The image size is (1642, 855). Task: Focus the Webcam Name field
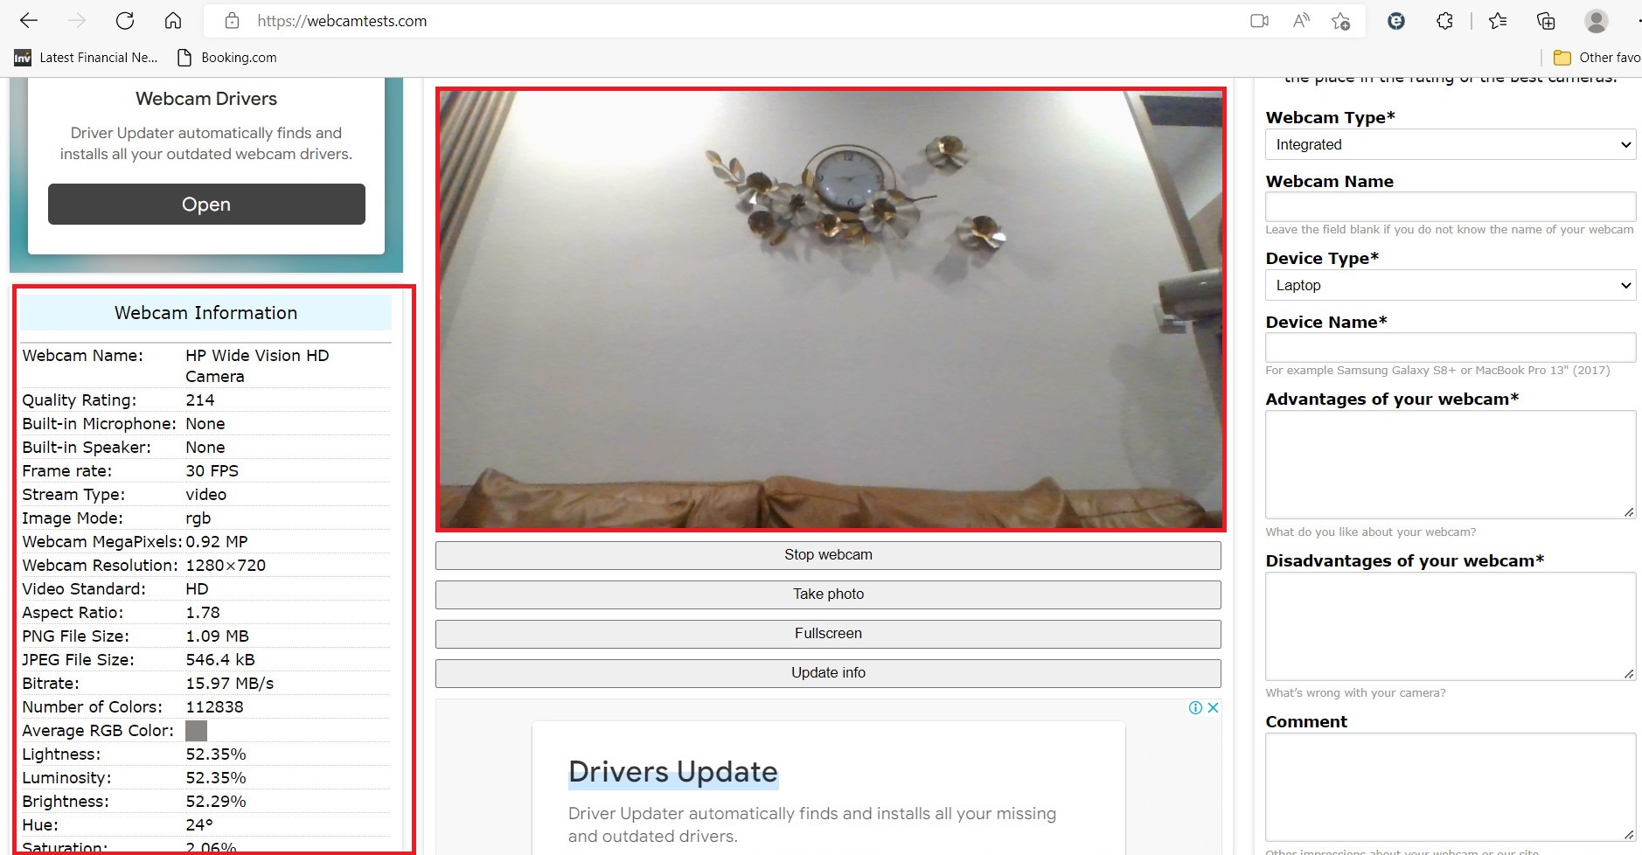1451,206
